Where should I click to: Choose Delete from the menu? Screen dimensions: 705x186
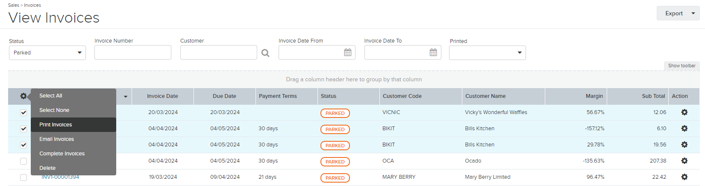(x=73, y=168)
